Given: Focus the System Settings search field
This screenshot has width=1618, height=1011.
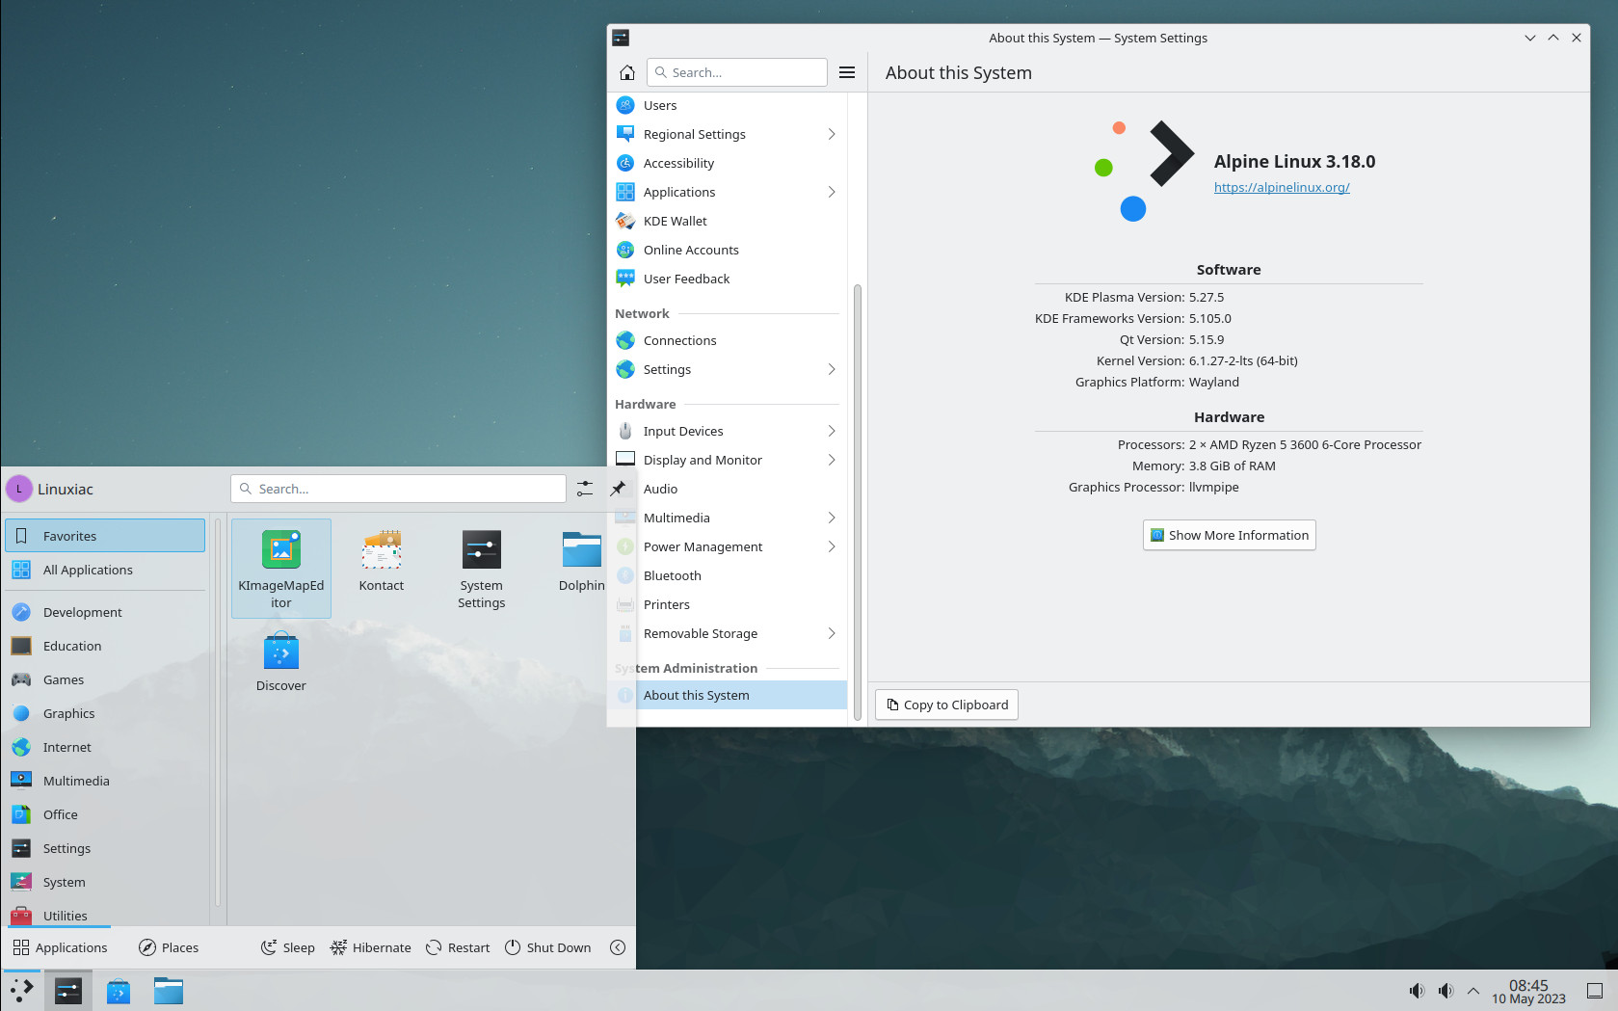Looking at the screenshot, I should pyautogui.click(x=737, y=72).
